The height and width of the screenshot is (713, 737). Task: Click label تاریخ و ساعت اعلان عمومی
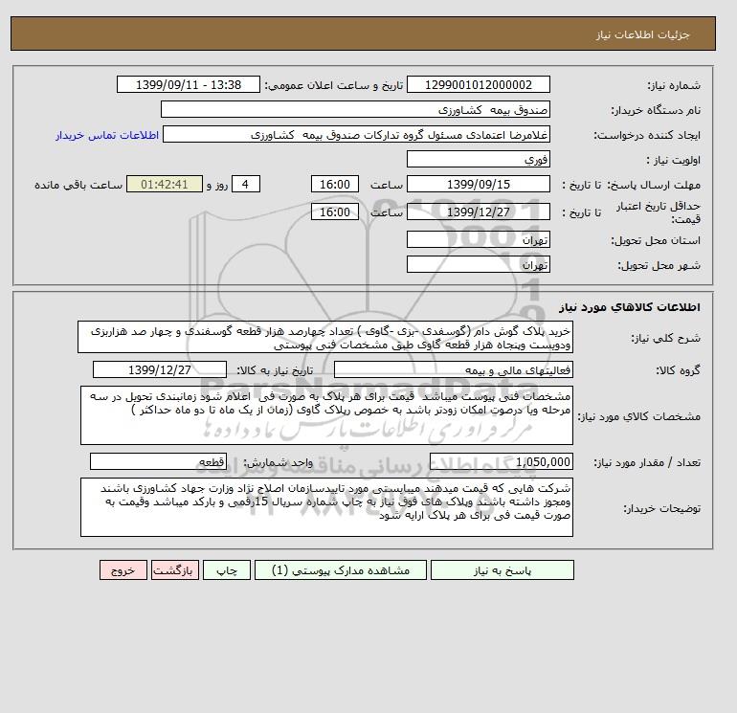(334, 85)
